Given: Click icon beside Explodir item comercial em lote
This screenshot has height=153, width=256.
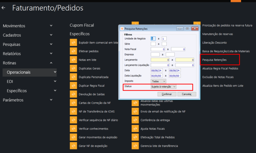Looking at the screenshot, I should [x=73, y=43].
